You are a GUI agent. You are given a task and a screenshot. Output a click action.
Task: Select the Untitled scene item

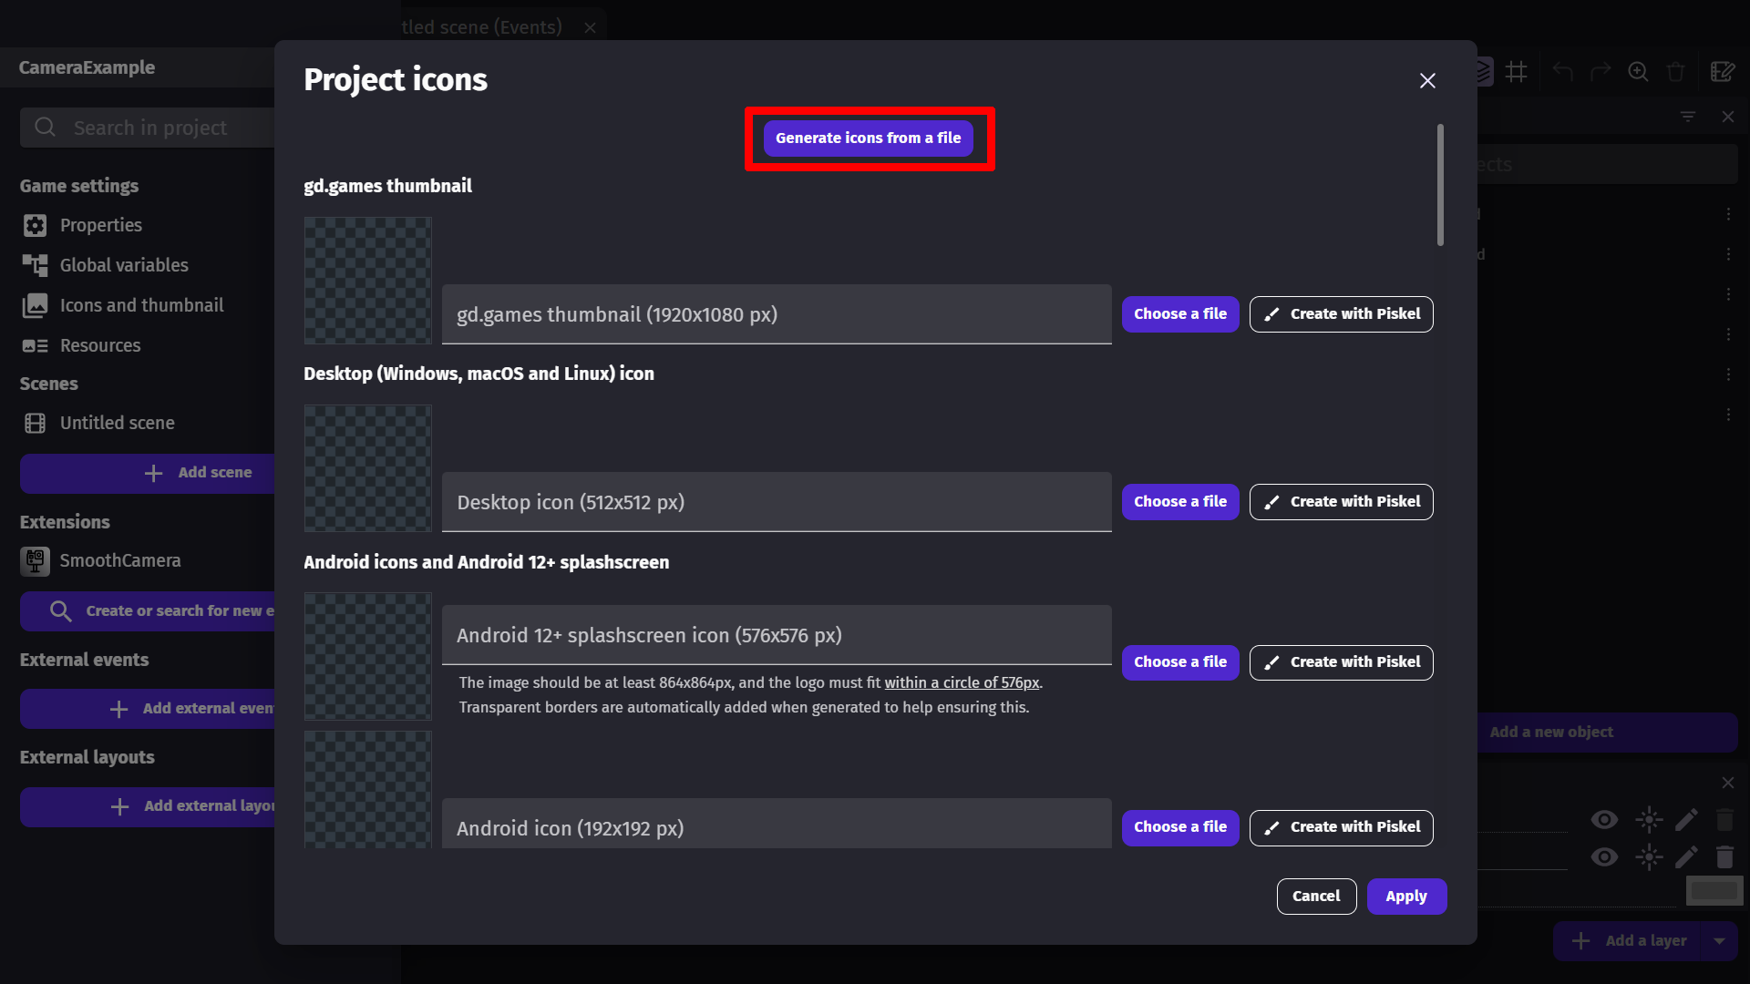[x=117, y=423]
